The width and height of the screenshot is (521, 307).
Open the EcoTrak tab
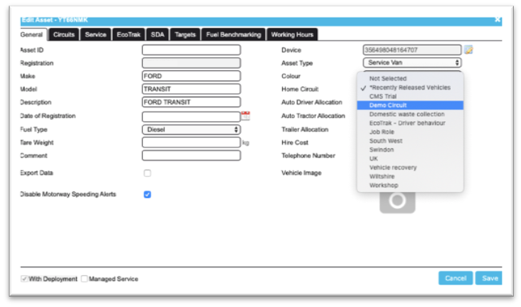[129, 34]
